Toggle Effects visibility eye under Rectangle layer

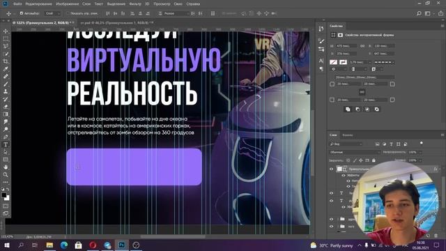click(x=344, y=175)
